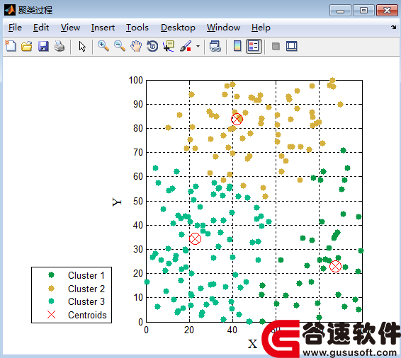Open a file with the folder icon
The width and height of the screenshot is (401, 358).
[27, 46]
